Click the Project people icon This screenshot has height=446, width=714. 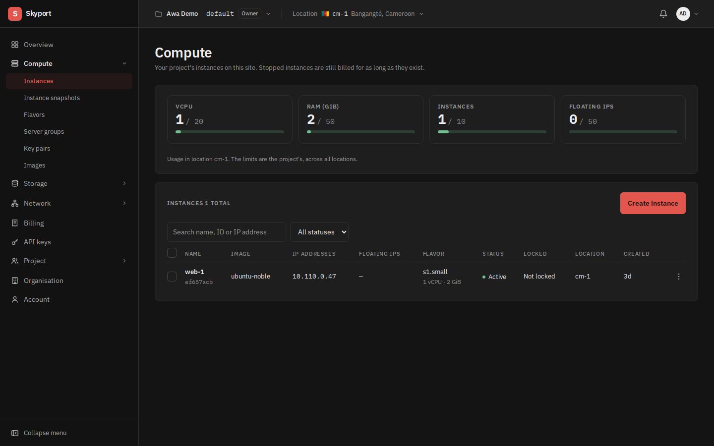point(15,261)
